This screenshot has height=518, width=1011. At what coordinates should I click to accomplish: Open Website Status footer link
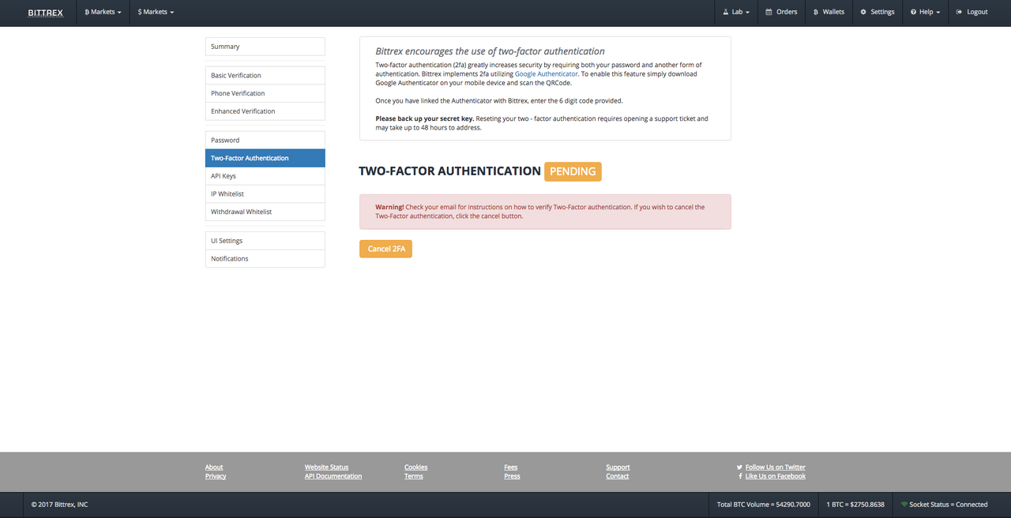tap(326, 467)
